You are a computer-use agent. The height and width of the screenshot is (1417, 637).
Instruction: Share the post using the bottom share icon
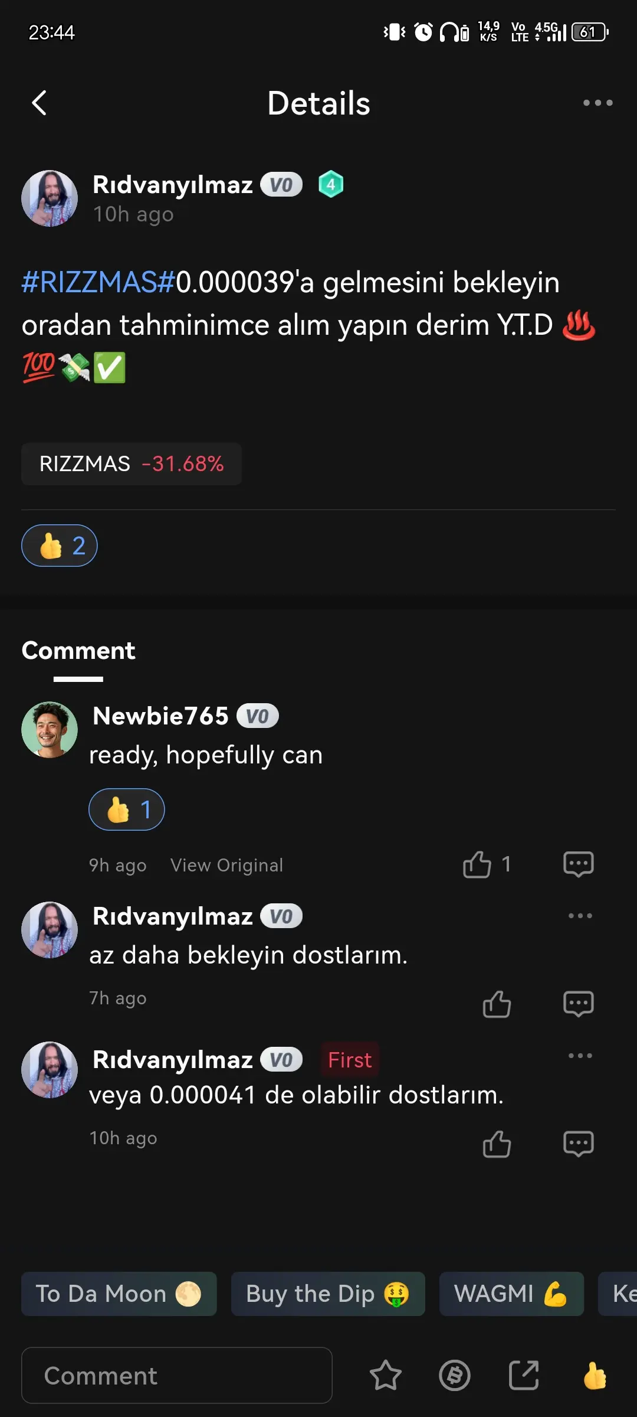tap(524, 1376)
